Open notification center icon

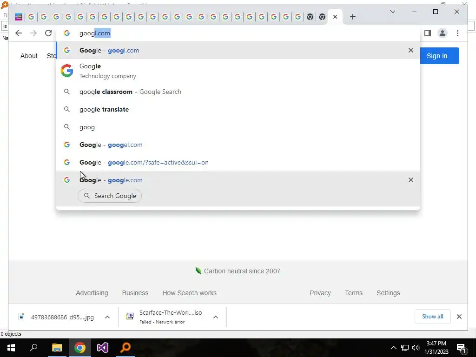[462, 348]
